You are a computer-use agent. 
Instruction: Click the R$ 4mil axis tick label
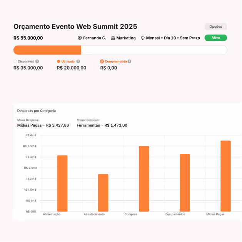31,135
